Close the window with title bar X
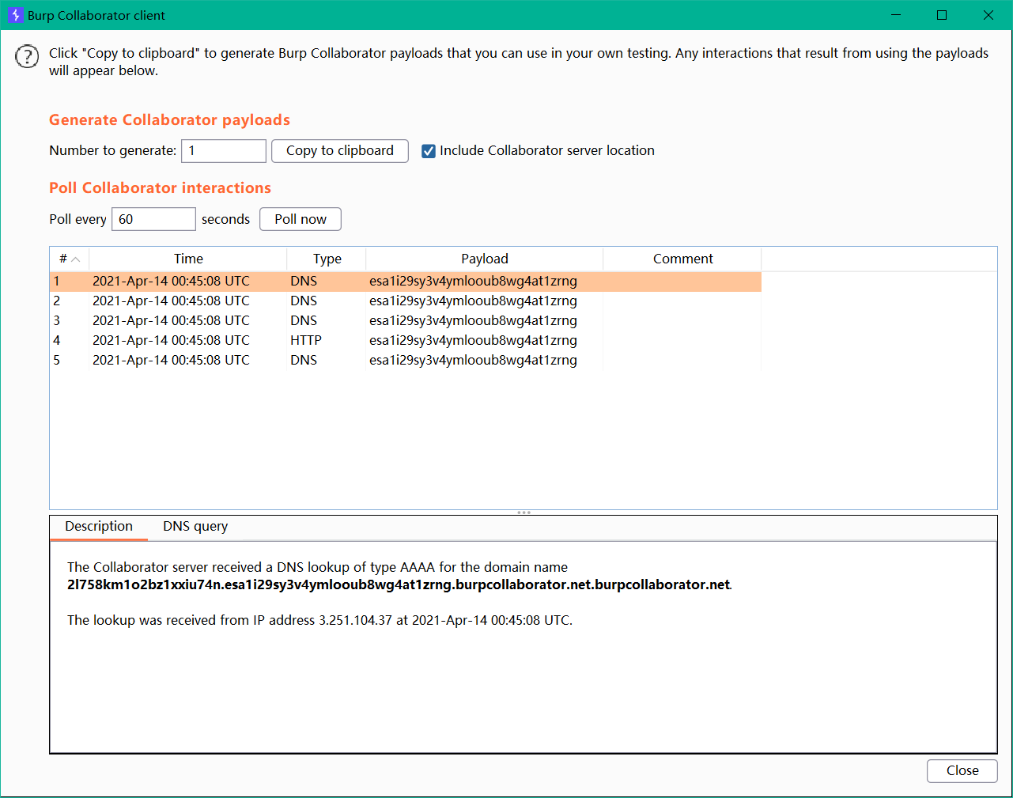Viewport: 1013px width, 798px height. [x=988, y=15]
